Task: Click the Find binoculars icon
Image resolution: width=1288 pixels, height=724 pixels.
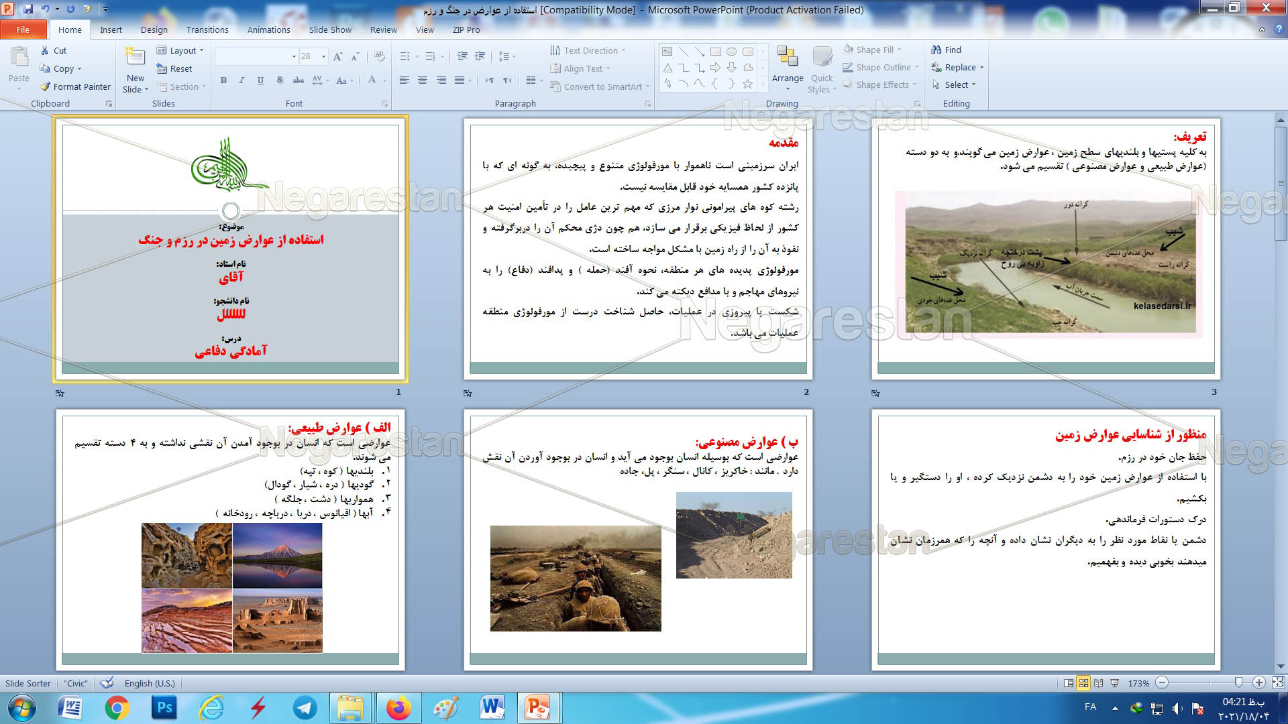Action: [x=936, y=50]
